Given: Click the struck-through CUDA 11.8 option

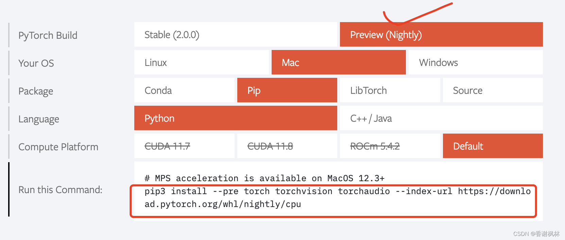Looking at the screenshot, I should click(287, 146).
